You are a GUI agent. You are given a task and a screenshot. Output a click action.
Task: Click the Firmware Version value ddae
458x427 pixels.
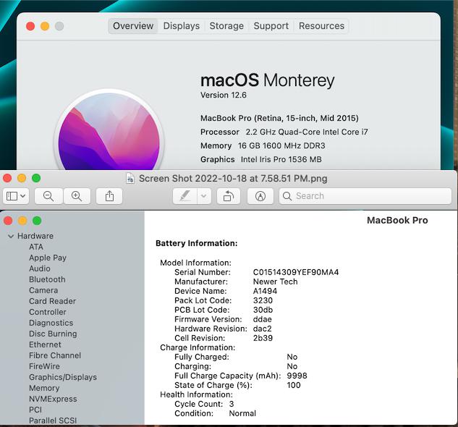coord(263,319)
